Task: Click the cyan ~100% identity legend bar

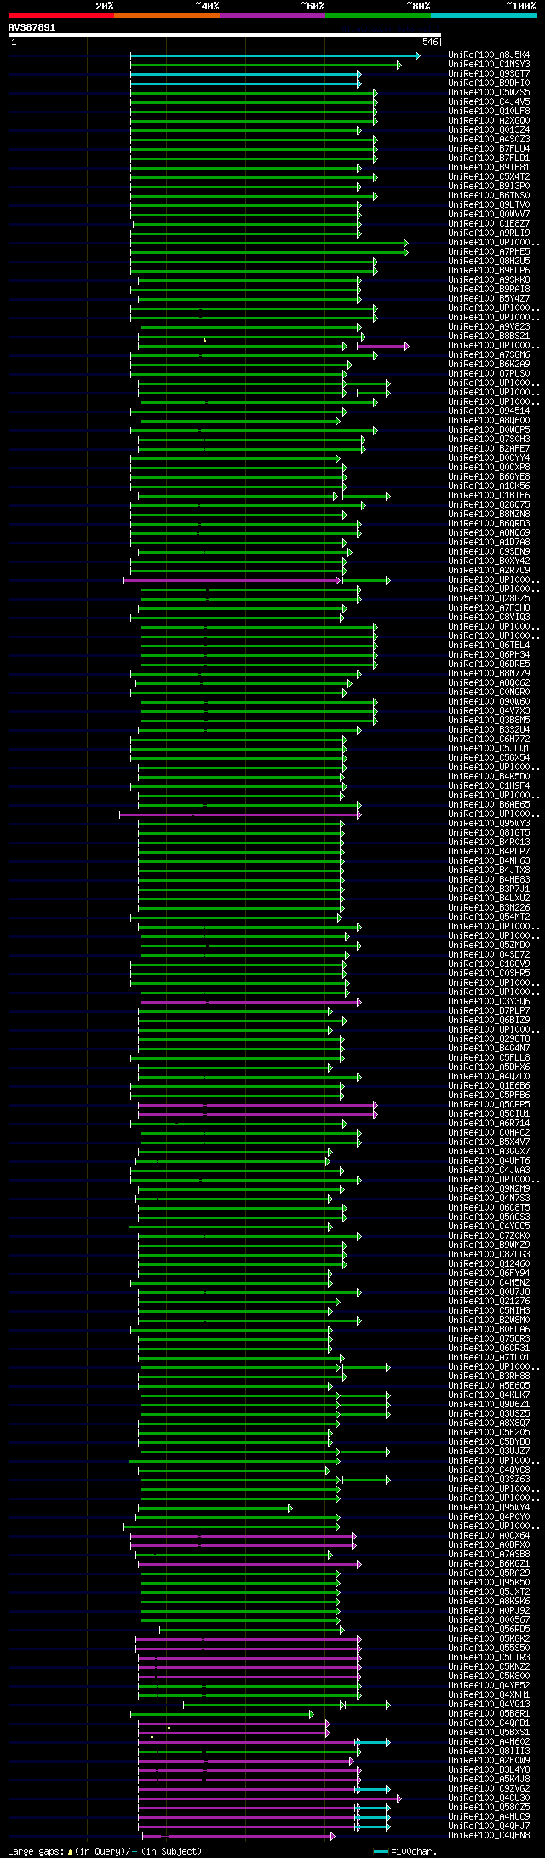Action: pyautogui.click(x=484, y=14)
